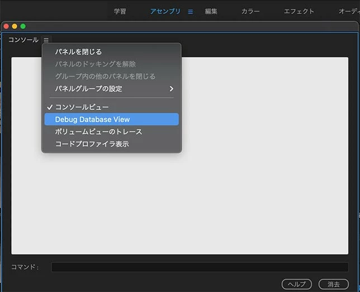Close the console window with red button
The height and width of the screenshot is (292, 360).
click(7, 26)
